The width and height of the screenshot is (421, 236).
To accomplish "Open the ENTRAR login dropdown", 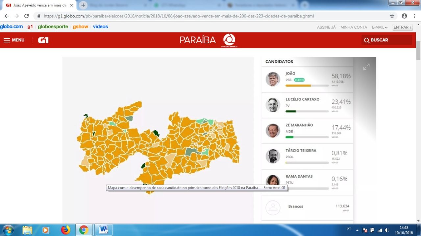I will point(402,27).
